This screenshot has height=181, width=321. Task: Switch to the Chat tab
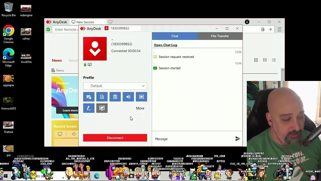[175, 36]
